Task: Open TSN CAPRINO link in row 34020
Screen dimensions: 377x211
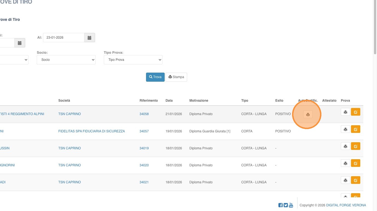Action: click(x=70, y=165)
